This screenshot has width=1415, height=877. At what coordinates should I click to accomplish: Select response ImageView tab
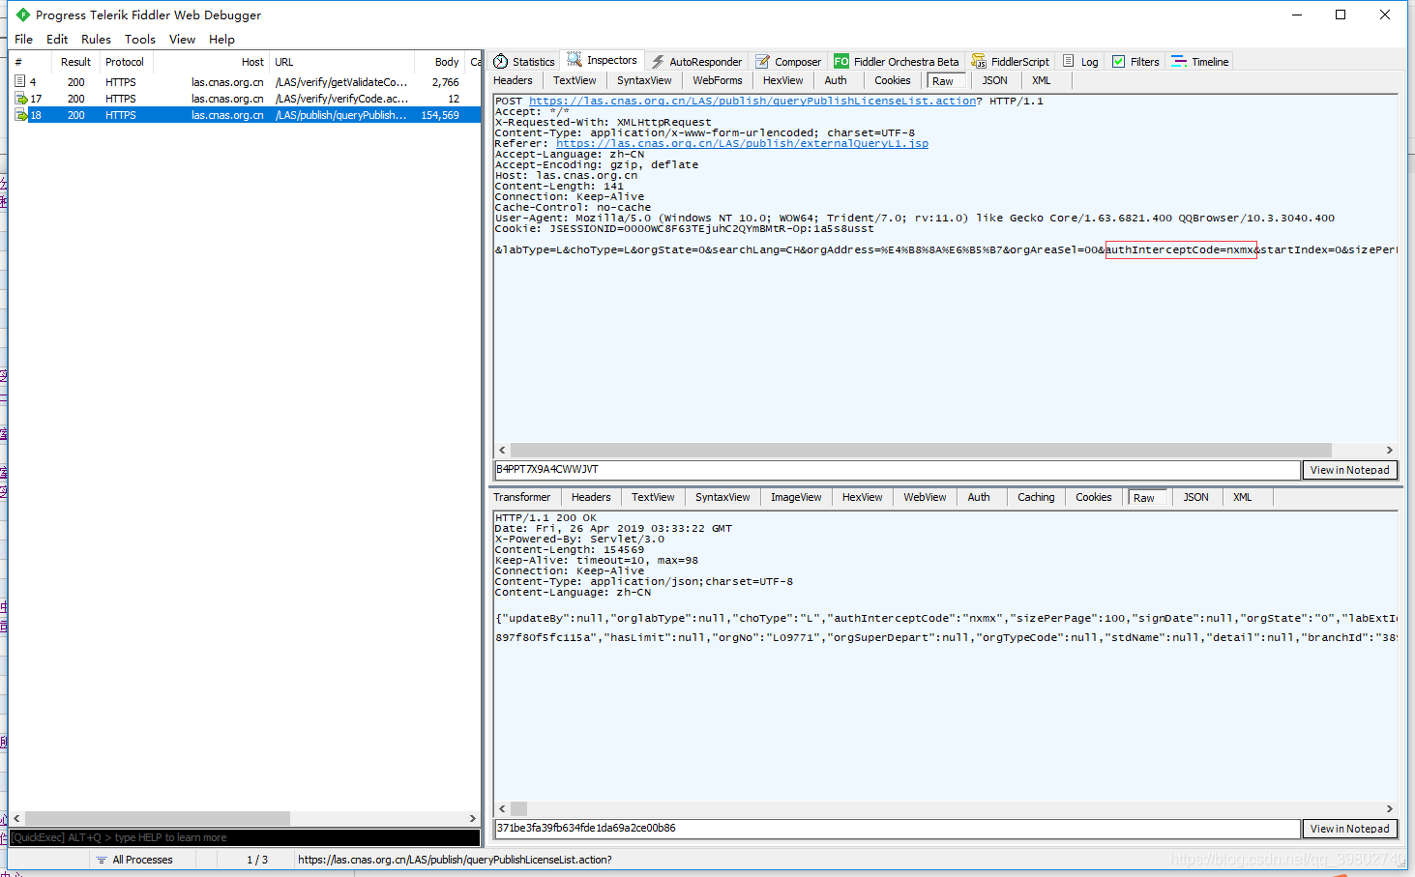pyautogui.click(x=796, y=498)
